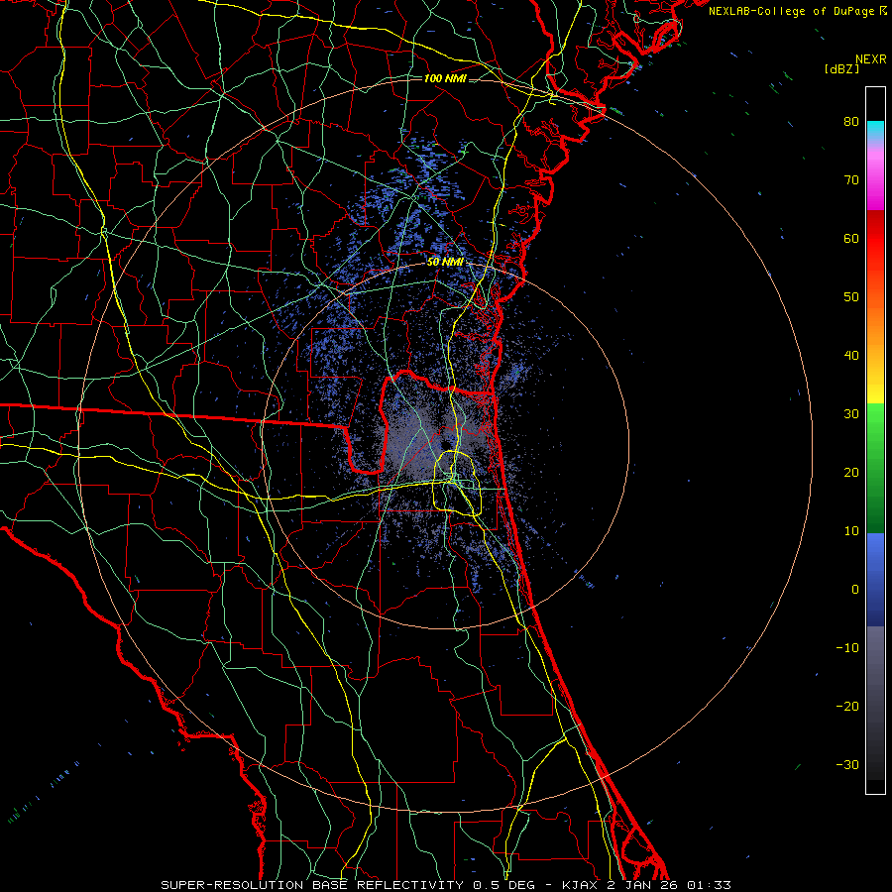Click the 0 value on the dBZ scale
This screenshot has width=892, height=892.
pos(855,590)
